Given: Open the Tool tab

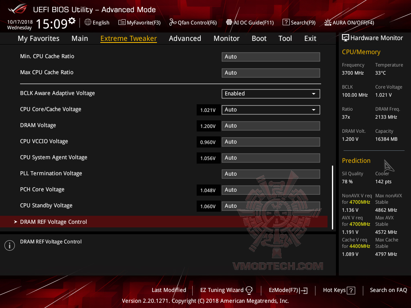Looking at the screenshot, I should pyautogui.click(x=285, y=38).
